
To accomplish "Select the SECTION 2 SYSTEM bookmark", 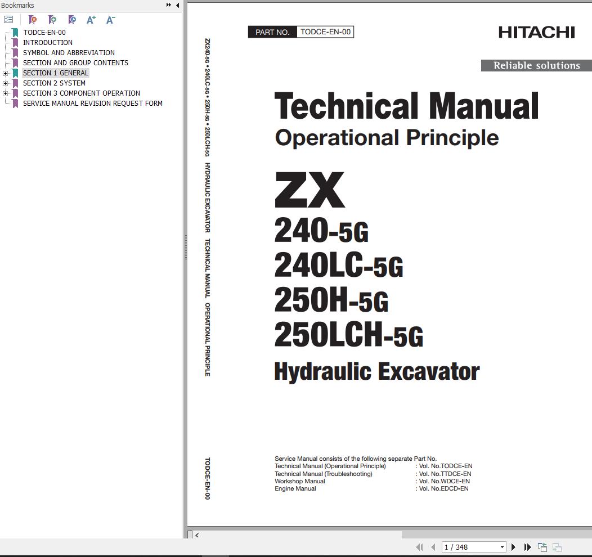I will point(54,83).
